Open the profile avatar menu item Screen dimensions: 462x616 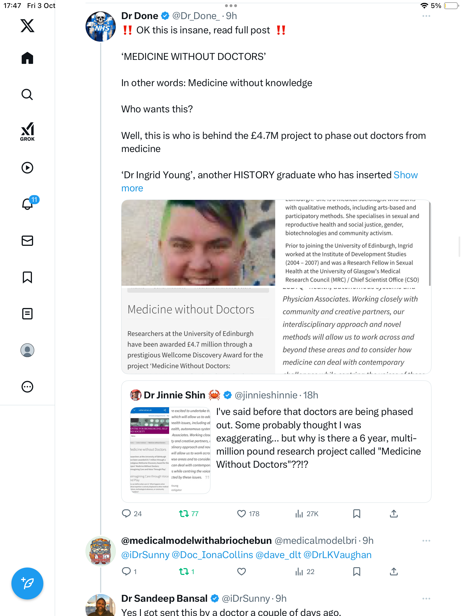(27, 350)
